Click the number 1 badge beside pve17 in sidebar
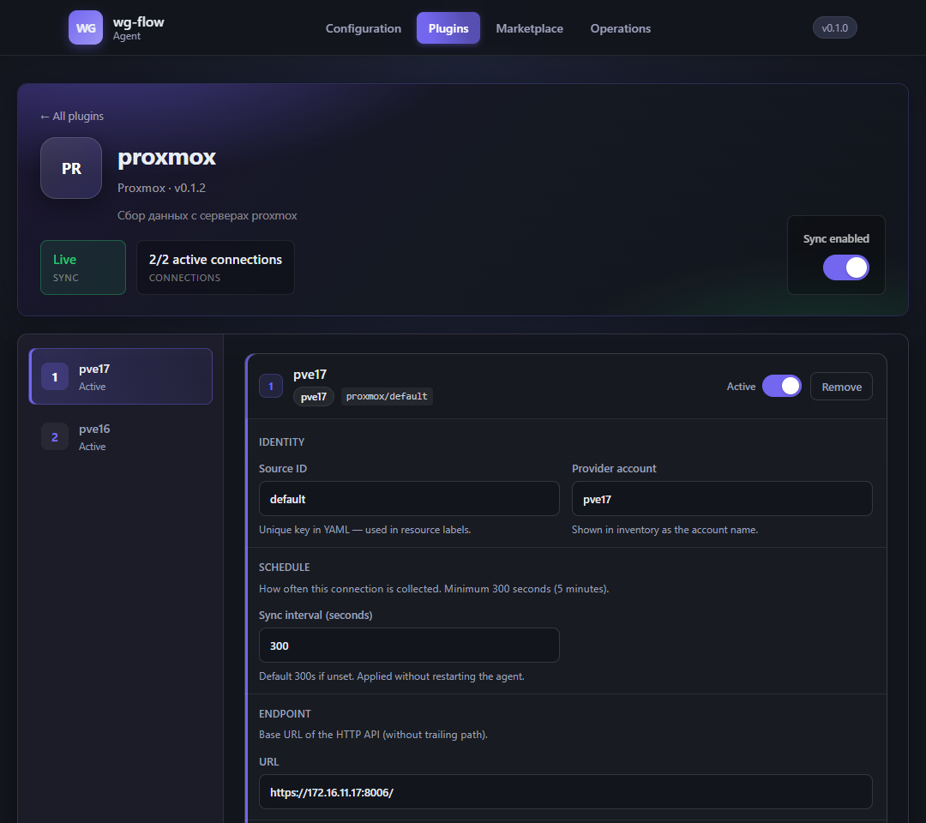926x823 pixels. (55, 376)
